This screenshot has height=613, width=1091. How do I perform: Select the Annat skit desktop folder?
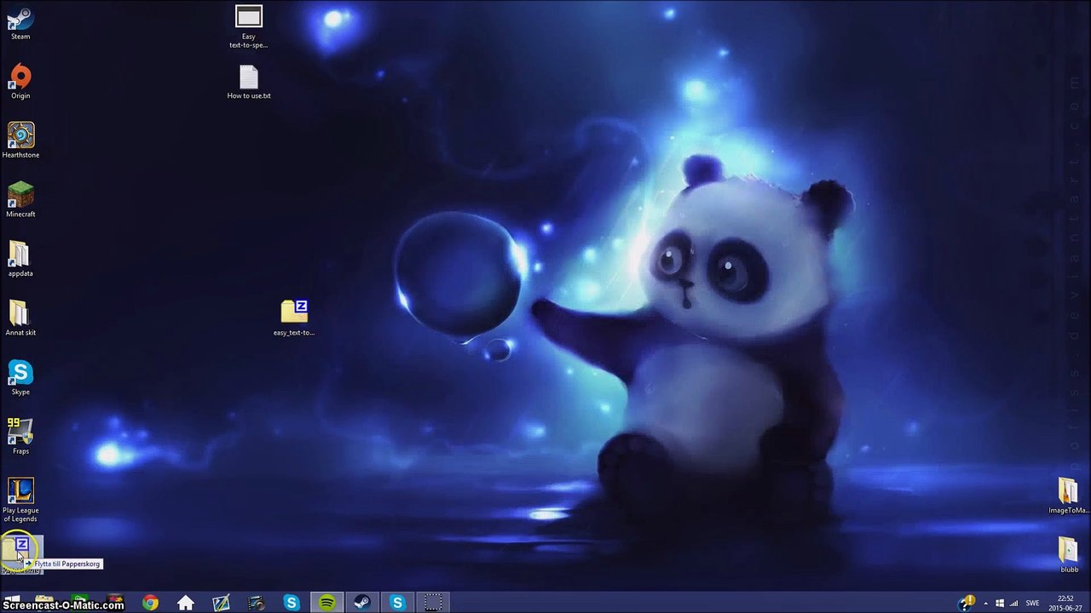coord(20,319)
